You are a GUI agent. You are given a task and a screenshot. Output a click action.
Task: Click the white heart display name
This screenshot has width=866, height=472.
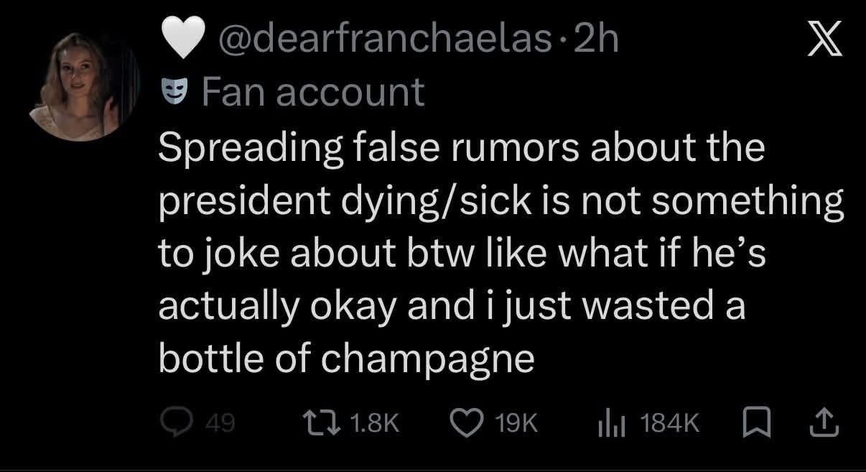[177, 43]
